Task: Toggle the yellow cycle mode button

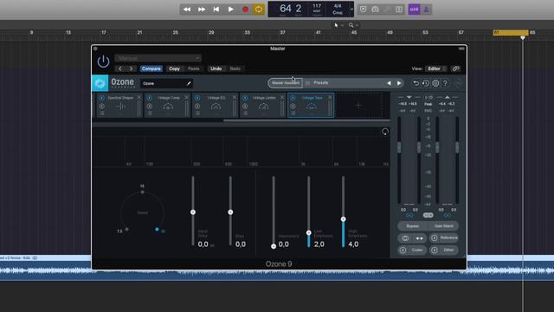Action: [x=259, y=10]
